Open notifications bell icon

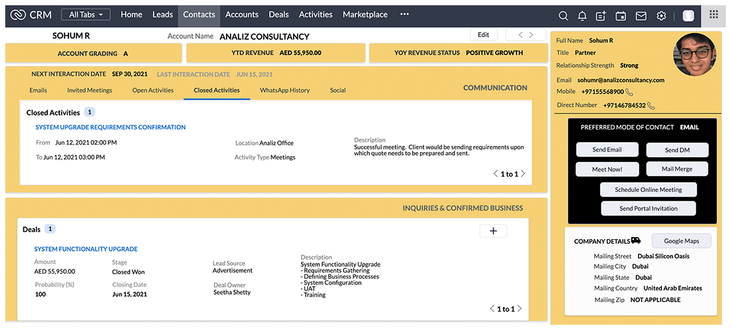tap(582, 16)
